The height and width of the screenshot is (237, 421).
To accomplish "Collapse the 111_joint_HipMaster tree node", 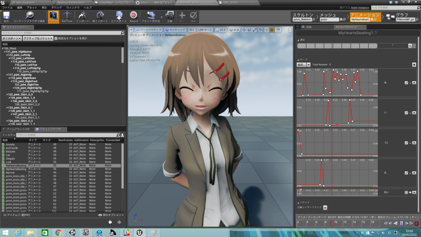I will pyautogui.click(x=5, y=51).
